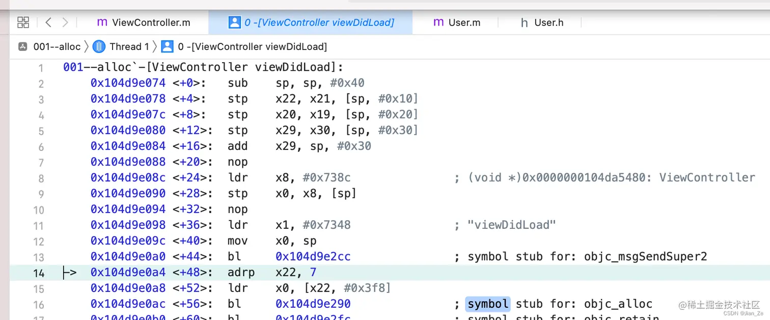Click the thread icon beside Thread 1
This screenshot has width=770, height=320.
coord(99,46)
